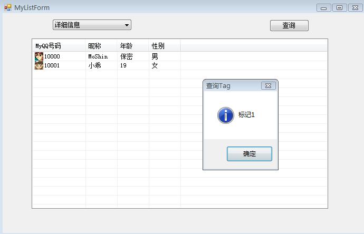The height and width of the screenshot is (234, 364).
Task: Open the 详细信息 view mode dropdown
Action: tap(92, 25)
